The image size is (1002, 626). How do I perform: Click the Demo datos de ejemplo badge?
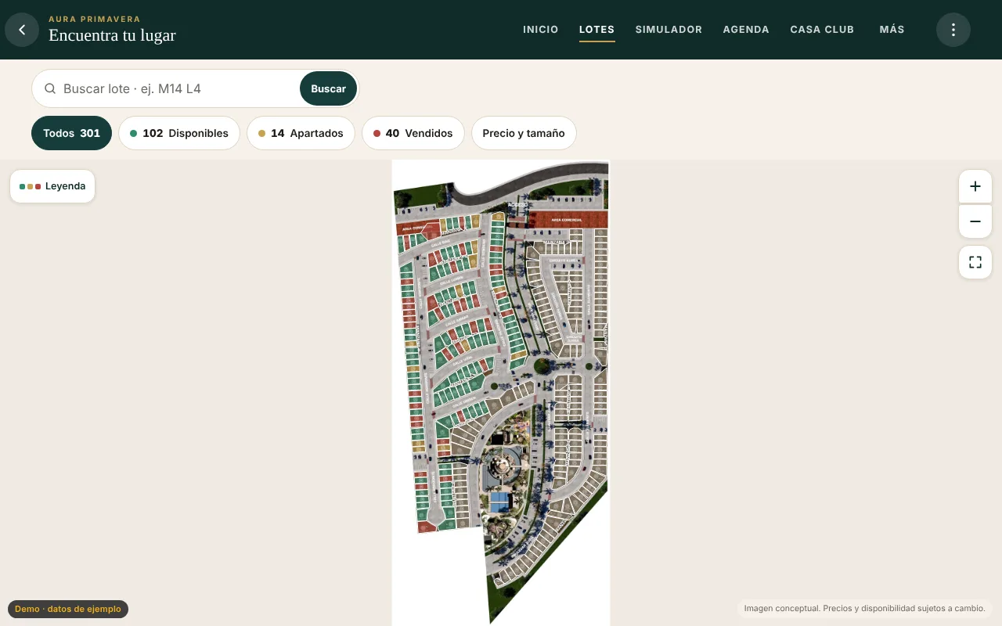click(68, 609)
